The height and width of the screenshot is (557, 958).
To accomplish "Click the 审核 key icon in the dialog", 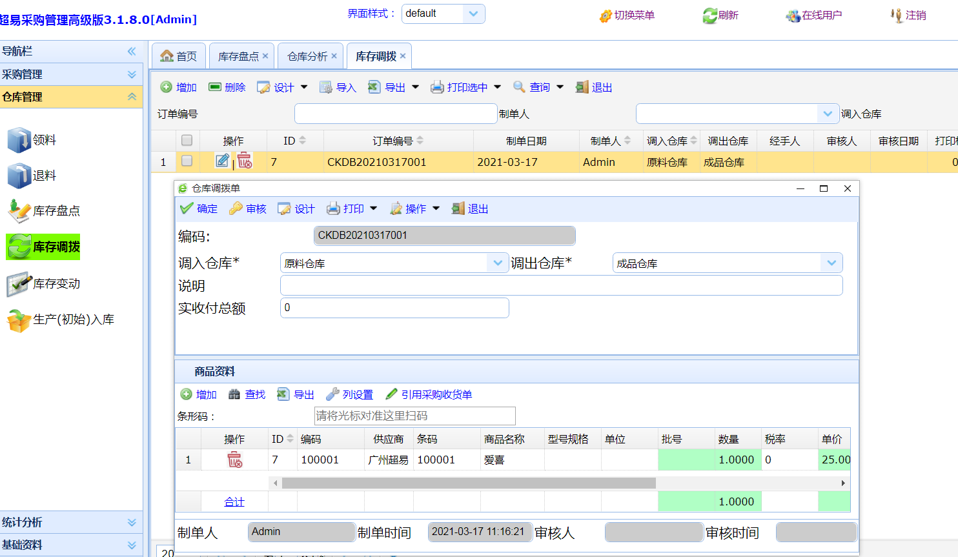I will [x=236, y=208].
